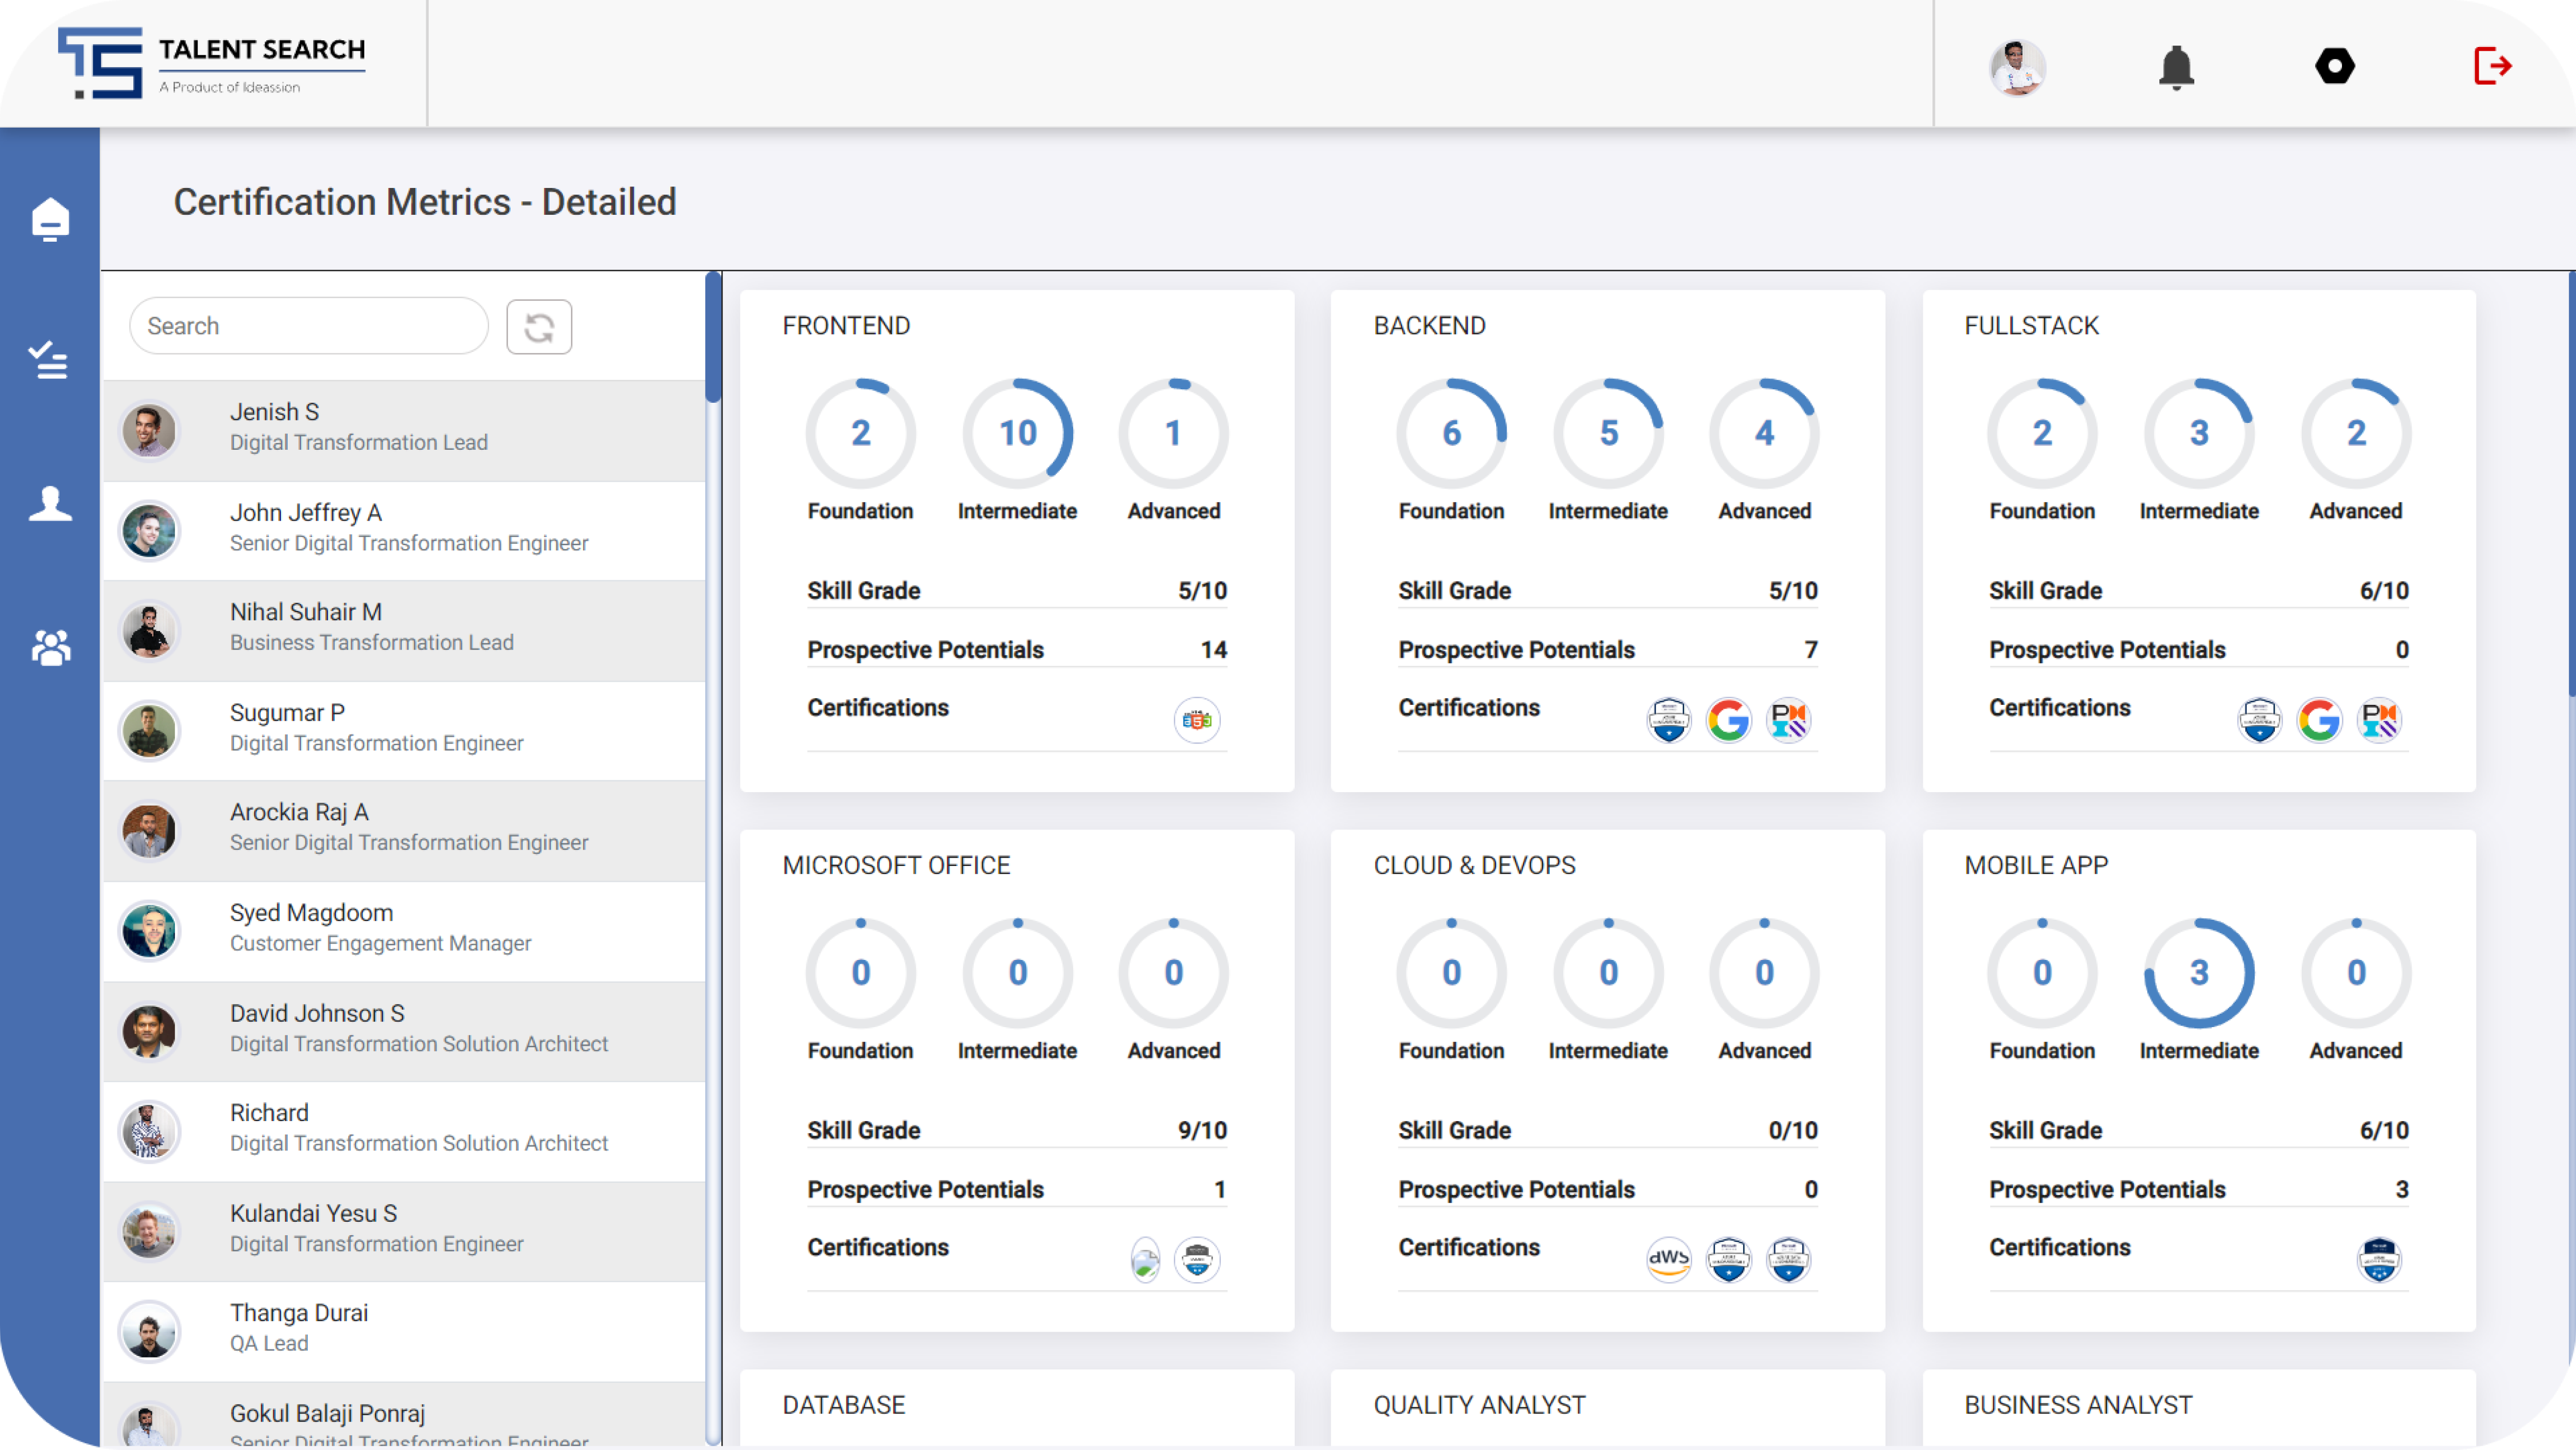Viewport: 2576px width, 1450px height.
Task: Select the single user sidebar icon
Action: point(50,504)
